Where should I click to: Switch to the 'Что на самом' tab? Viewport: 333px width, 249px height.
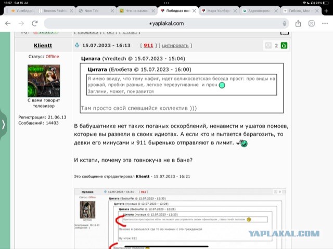point(134,11)
